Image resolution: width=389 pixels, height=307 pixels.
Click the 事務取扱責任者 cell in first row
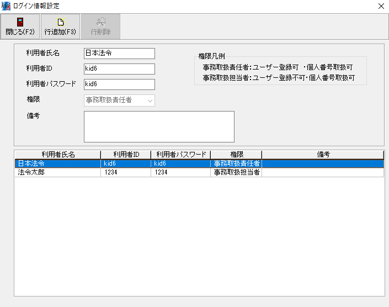[x=237, y=164]
